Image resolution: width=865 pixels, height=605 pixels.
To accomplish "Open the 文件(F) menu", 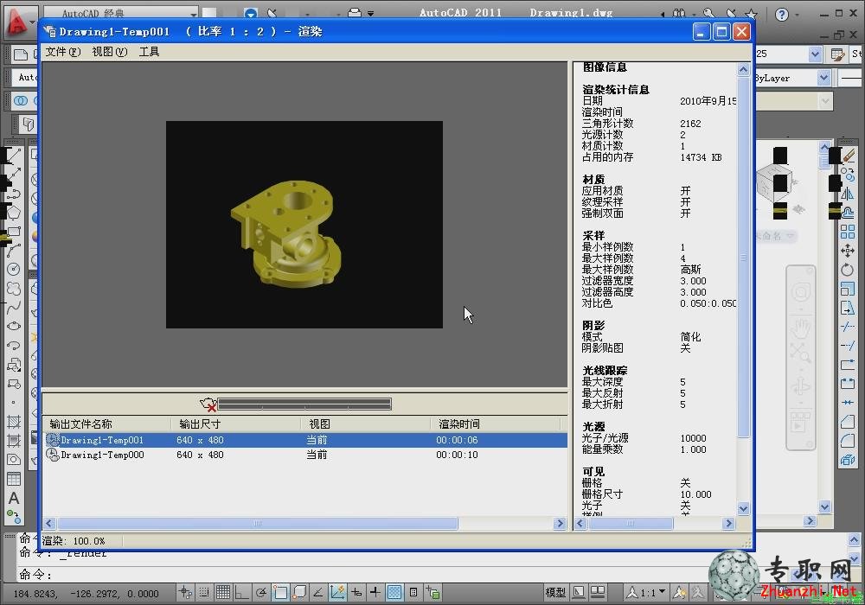I will (x=63, y=52).
